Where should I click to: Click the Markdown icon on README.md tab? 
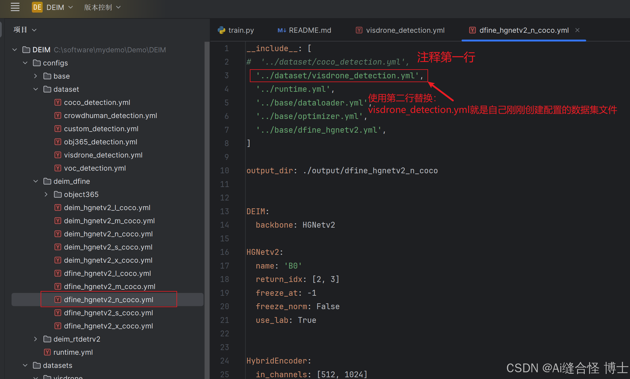(282, 30)
